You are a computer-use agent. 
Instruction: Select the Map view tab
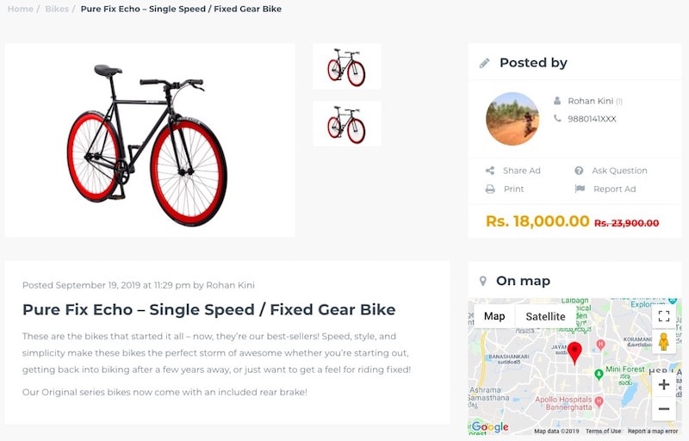[494, 316]
